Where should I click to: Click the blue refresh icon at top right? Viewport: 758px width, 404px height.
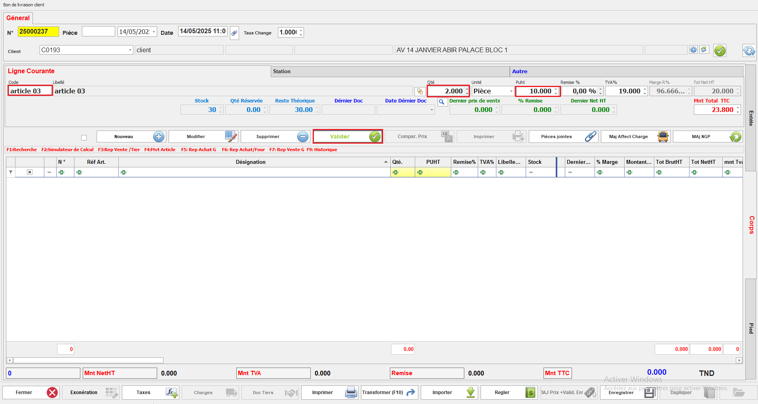click(749, 51)
